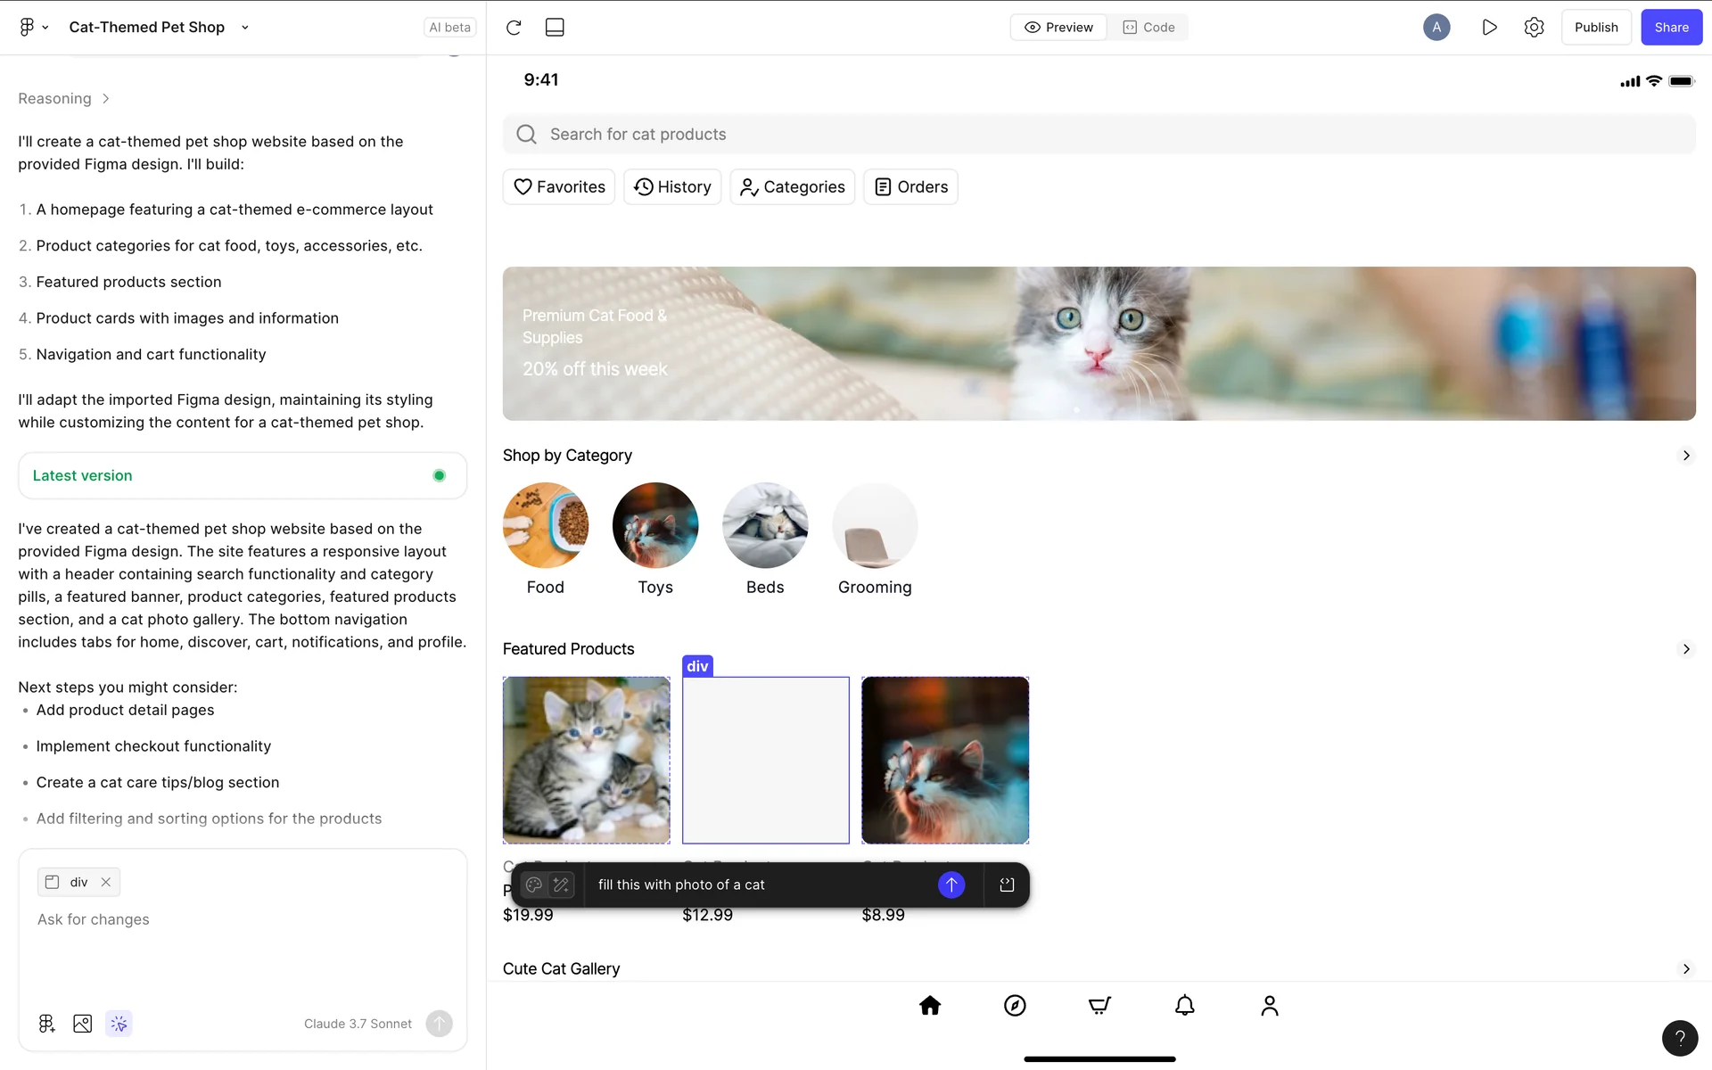
Task: Remove the div chip from chat input
Action: click(106, 882)
